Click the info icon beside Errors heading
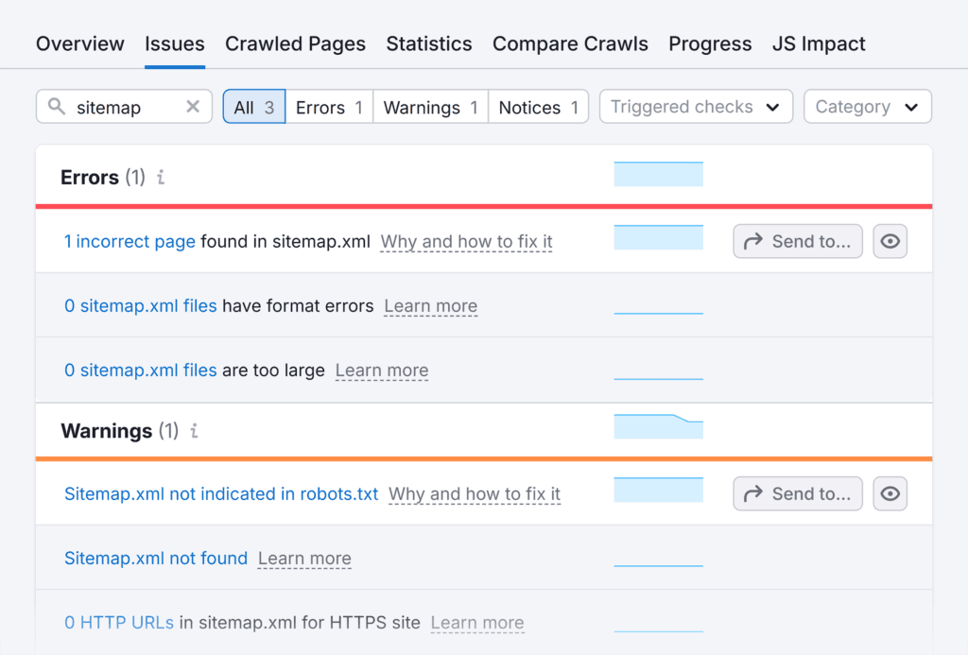This screenshot has height=655, width=968. tap(160, 177)
